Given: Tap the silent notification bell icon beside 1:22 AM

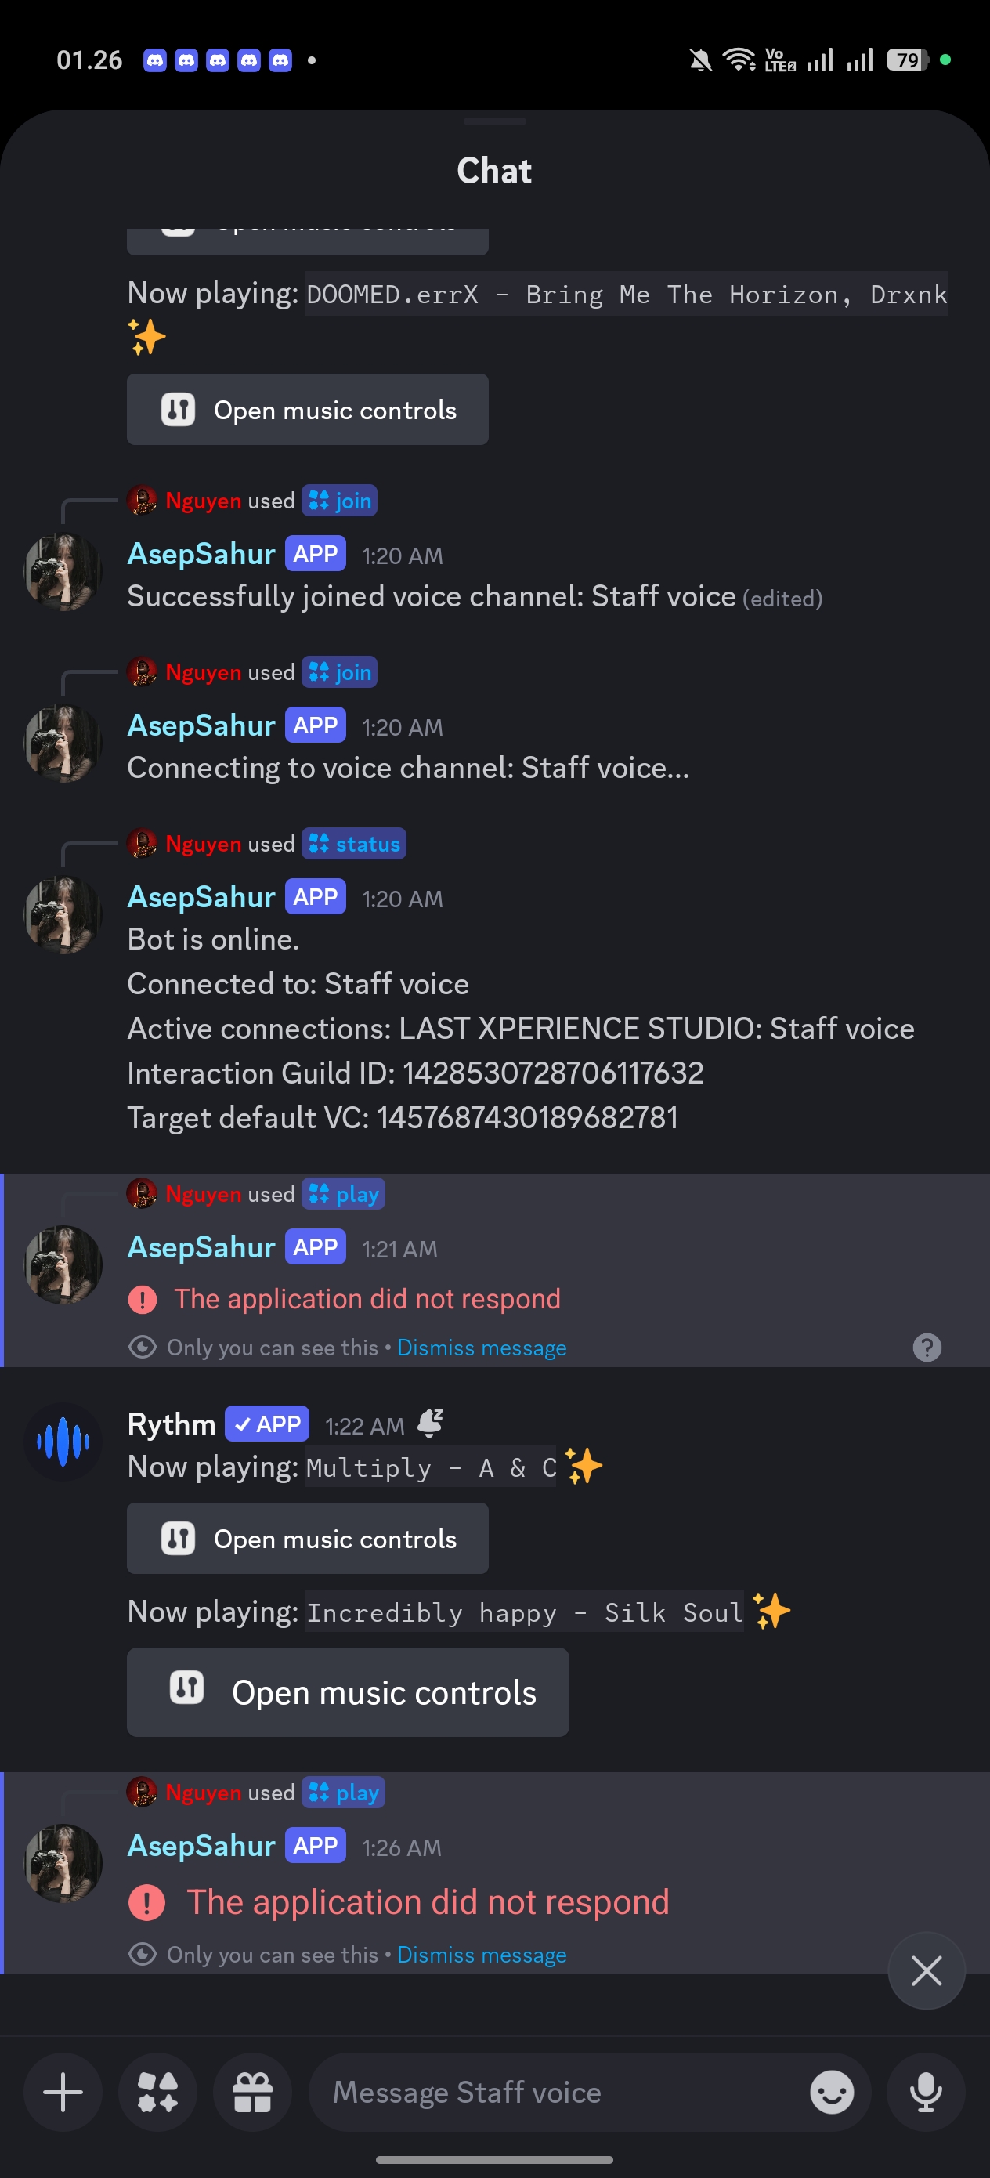Looking at the screenshot, I should click(x=430, y=1423).
